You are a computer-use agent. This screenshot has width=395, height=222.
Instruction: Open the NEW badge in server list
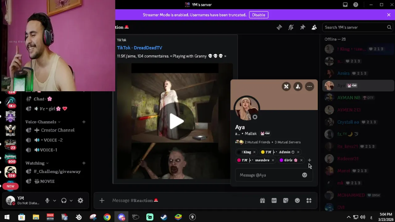[10, 186]
